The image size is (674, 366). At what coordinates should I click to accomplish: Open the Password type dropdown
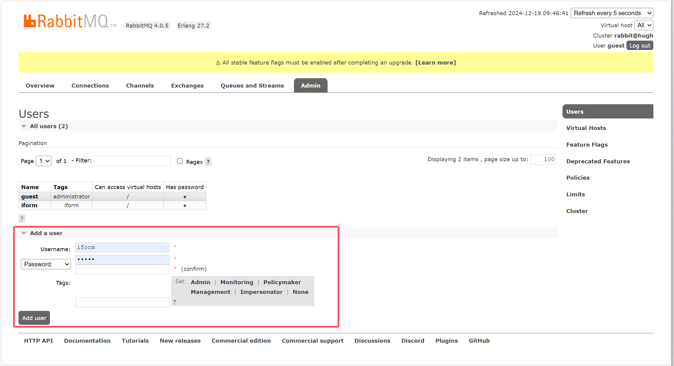tap(46, 264)
